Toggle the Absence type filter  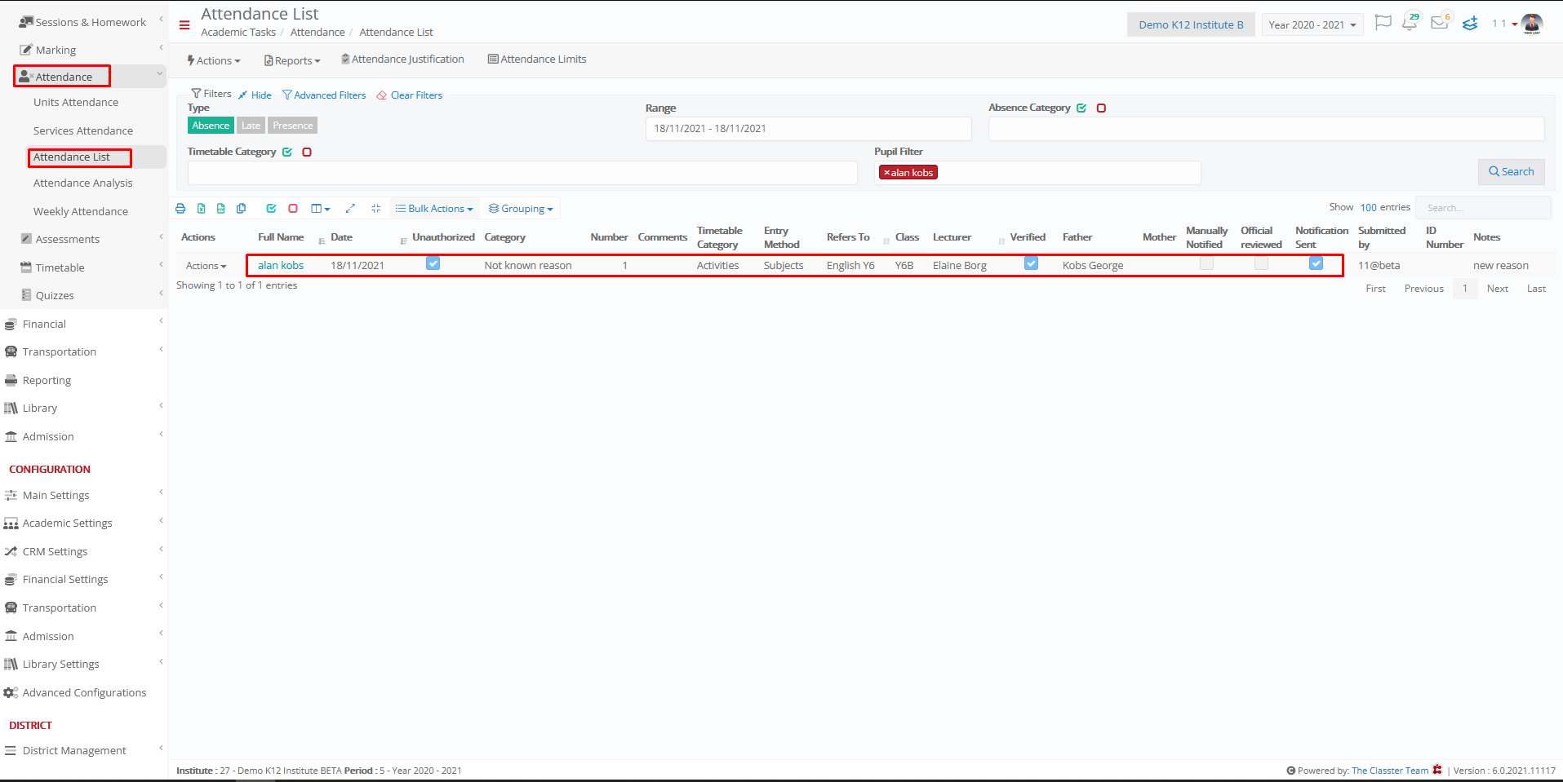coord(211,126)
